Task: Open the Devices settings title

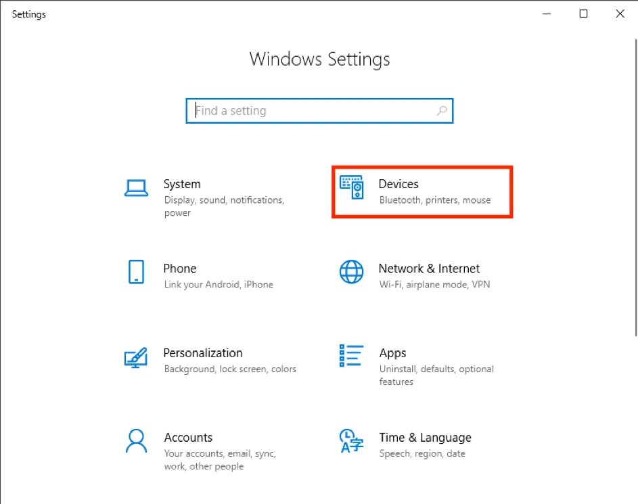Action: [398, 184]
